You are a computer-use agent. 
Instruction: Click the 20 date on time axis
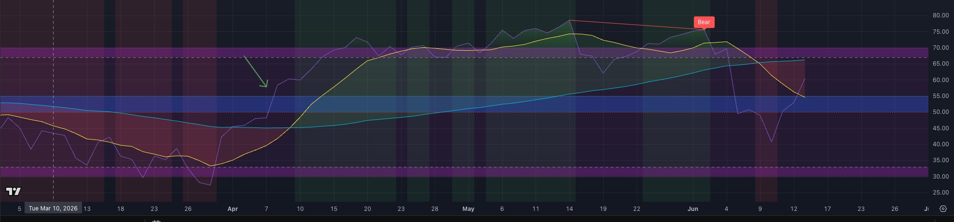[367, 209]
